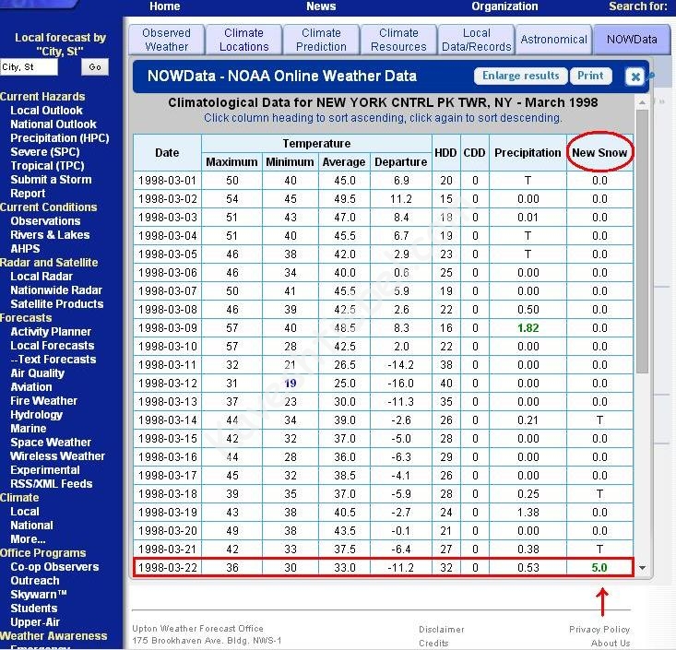Open the Local Radar sidebar link
Image resolution: width=676 pixels, height=650 pixels.
(42, 277)
